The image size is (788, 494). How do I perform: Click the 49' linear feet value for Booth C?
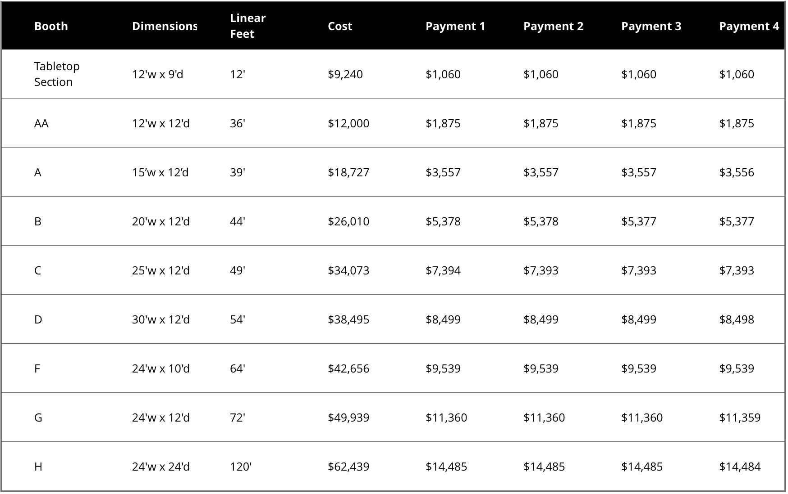click(238, 270)
